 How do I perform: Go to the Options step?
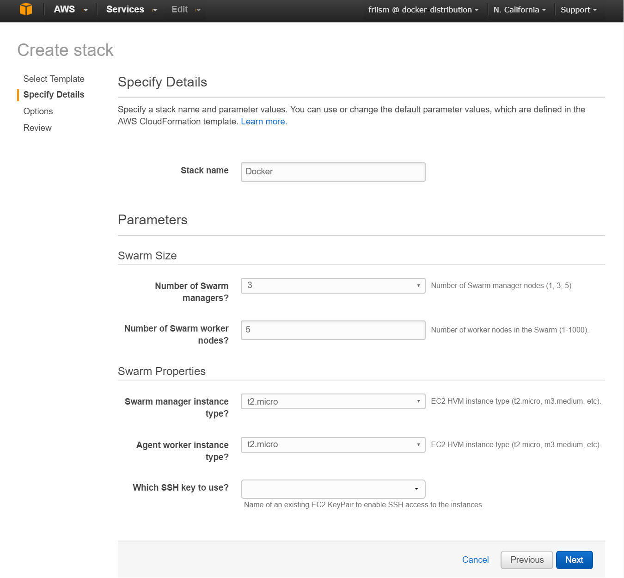pyautogui.click(x=38, y=111)
